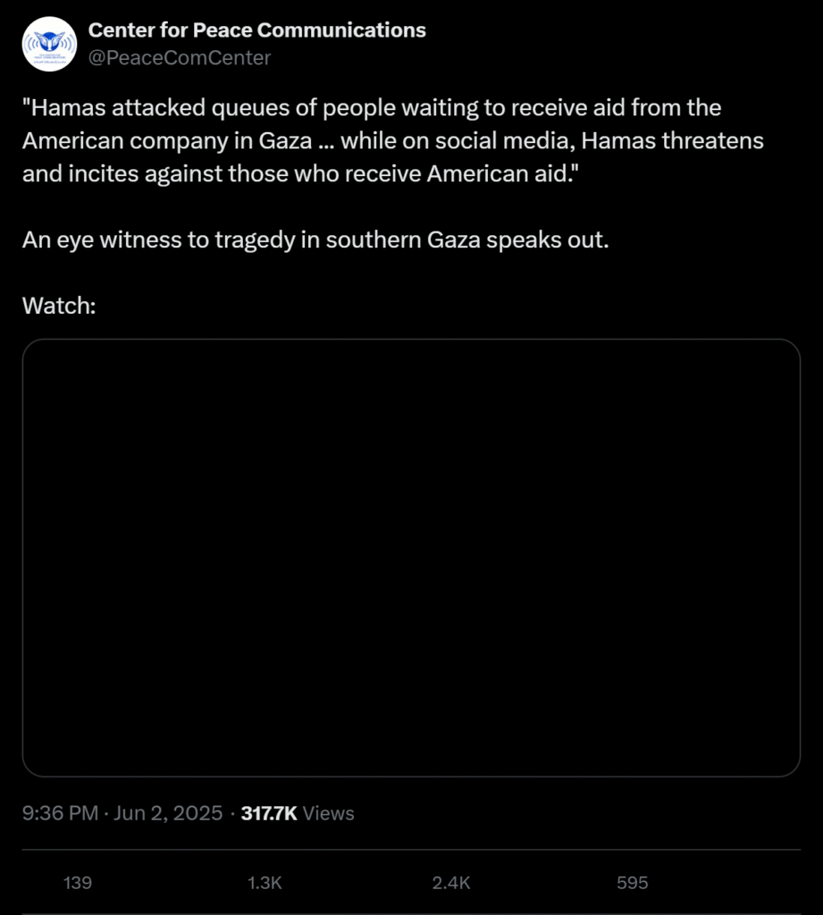Open the 139 replies count
Screen dimensions: 823x915
click(x=78, y=883)
